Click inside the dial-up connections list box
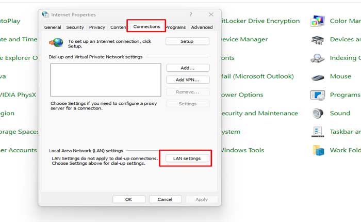Viewport: 361px width, 222px height. [106, 80]
